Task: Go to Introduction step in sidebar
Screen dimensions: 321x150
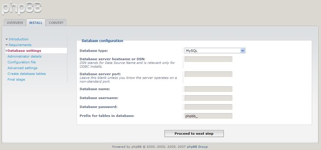Action: pyautogui.click(x=19, y=39)
